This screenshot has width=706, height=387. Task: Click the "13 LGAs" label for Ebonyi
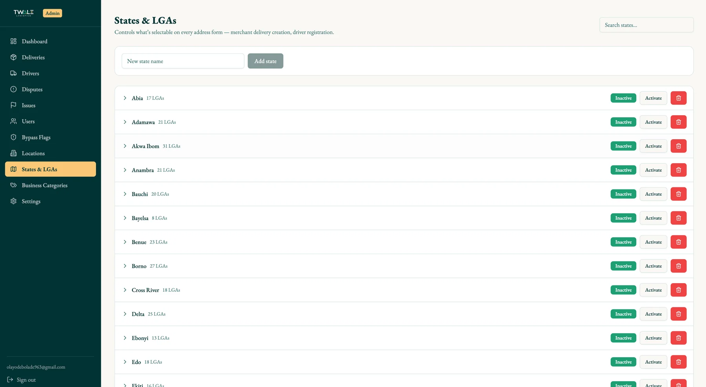[160, 338]
